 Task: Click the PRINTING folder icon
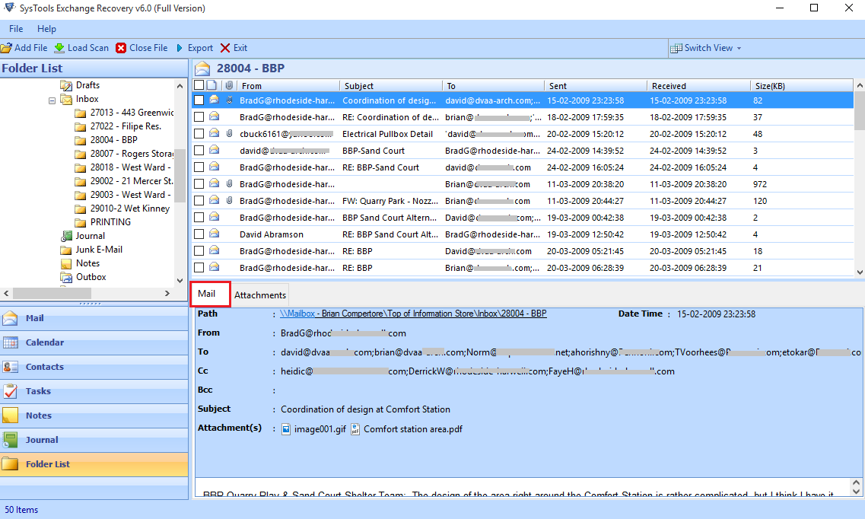pos(81,222)
